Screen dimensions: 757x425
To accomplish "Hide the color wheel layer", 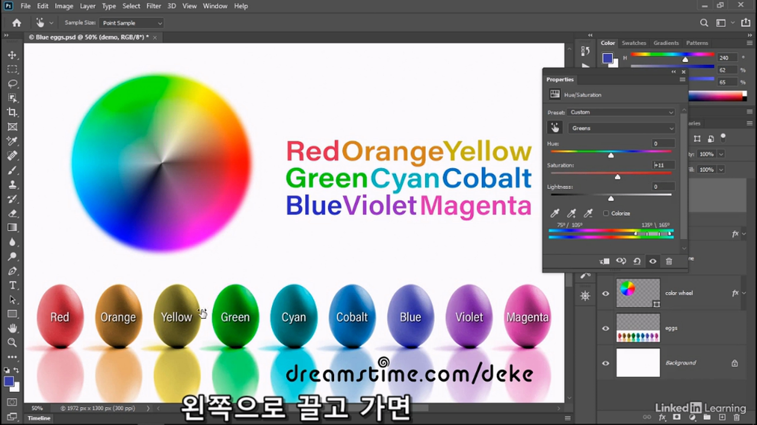I will click(606, 293).
